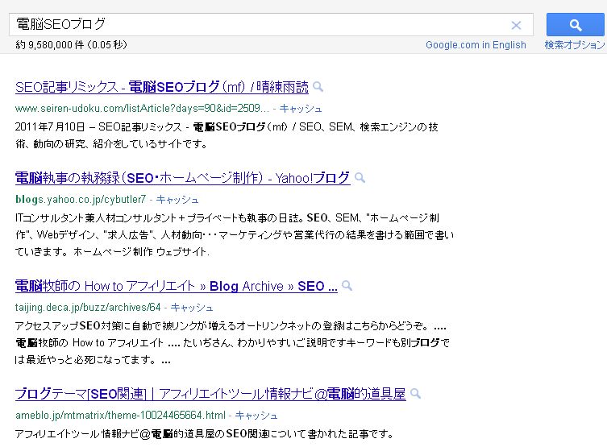Viewport: 607px width, 447px height.
Task: Click the ameblo.jp/mtmatrix/theme-10024465664.html URL text
Action: pyautogui.click(x=120, y=416)
